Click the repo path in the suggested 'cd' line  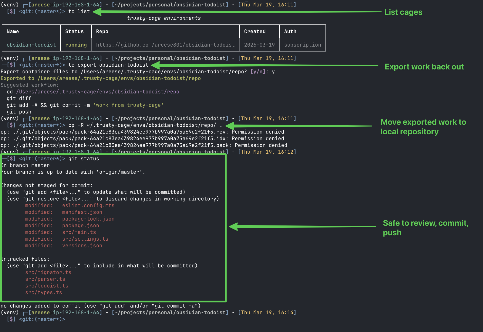[98, 92]
